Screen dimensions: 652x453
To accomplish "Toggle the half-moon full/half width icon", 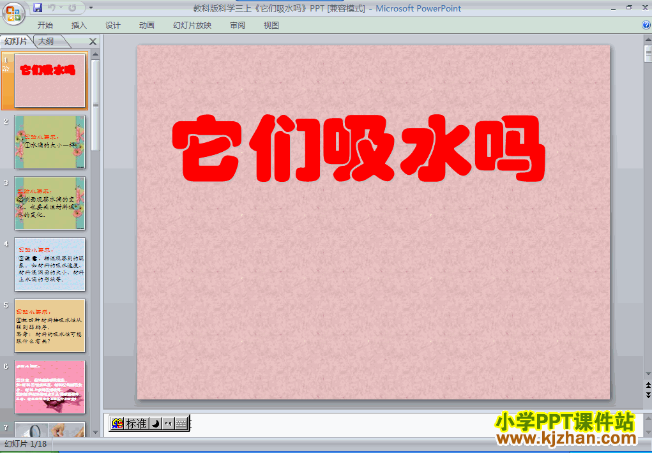I will coord(156,423).
